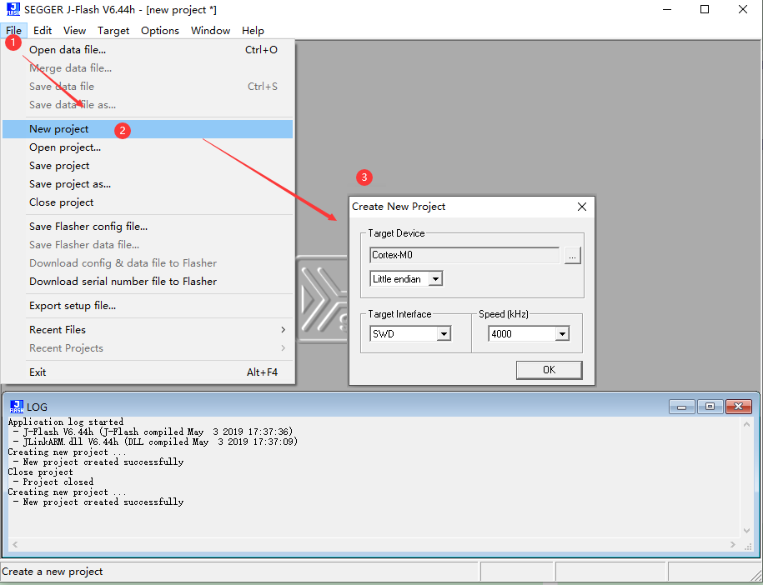Expand Recent Projects submenu arrow
The height and width of the screenshot is (585, 763).
click(284, 348)
